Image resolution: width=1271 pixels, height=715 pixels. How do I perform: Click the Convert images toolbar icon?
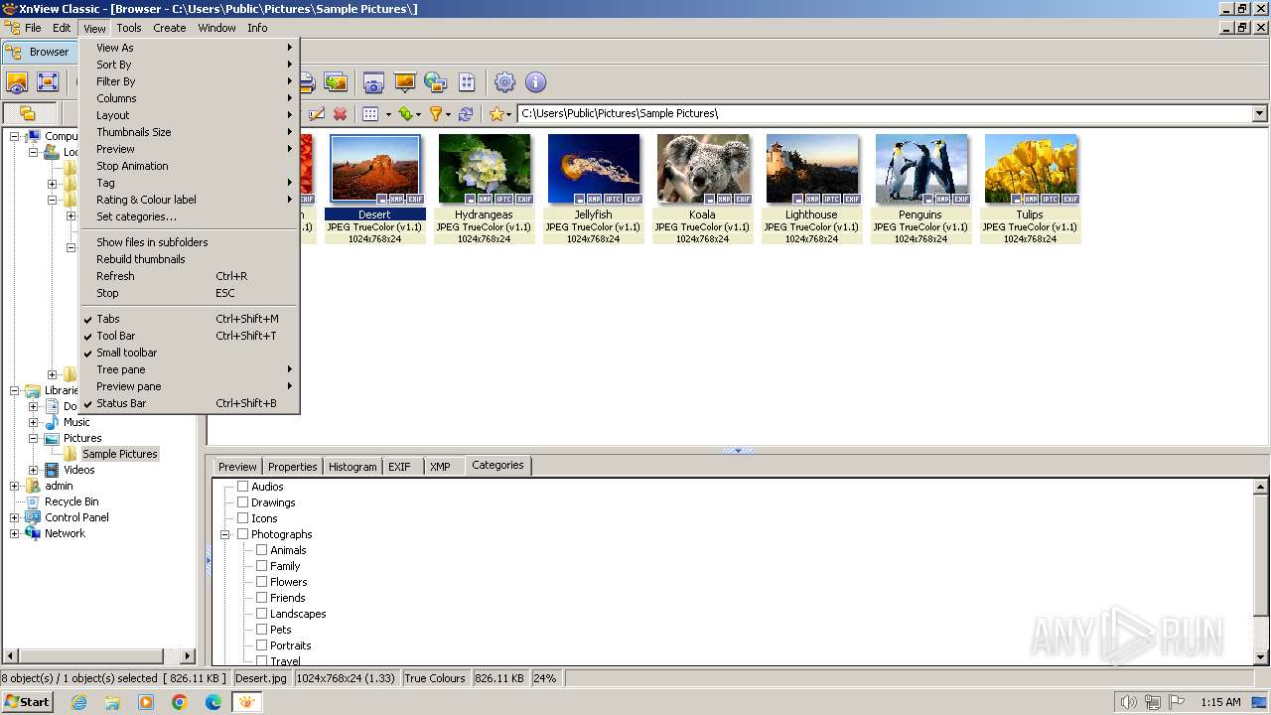tap(336, 82)
